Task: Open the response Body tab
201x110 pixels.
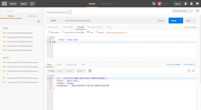Action: [49, 65]
